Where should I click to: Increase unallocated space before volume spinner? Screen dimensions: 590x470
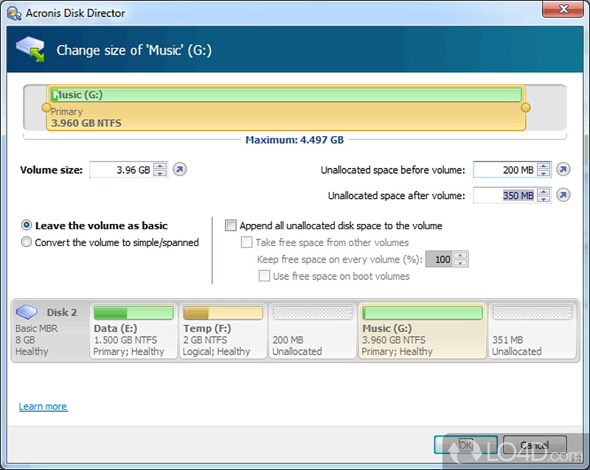(544, 166)
